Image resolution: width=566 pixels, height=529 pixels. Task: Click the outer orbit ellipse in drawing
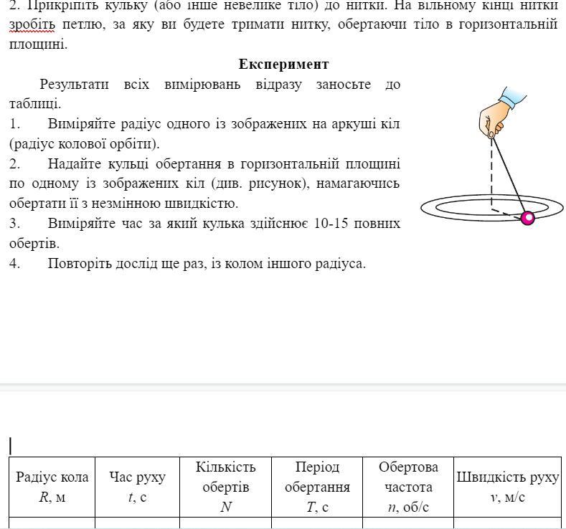[x=430, y=207]
